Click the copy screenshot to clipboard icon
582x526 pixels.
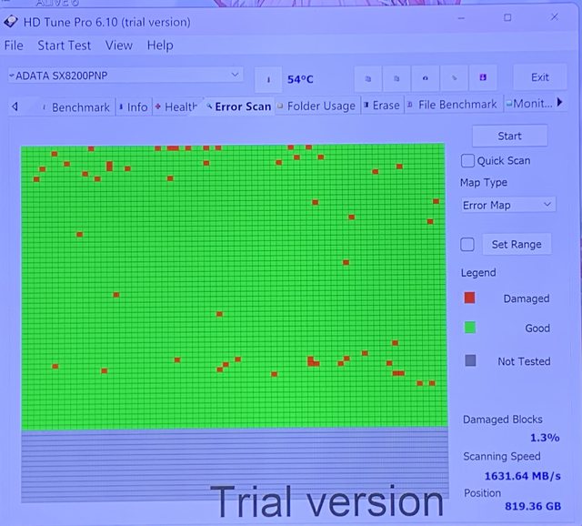pyautogui.click(x=396, y=79)
